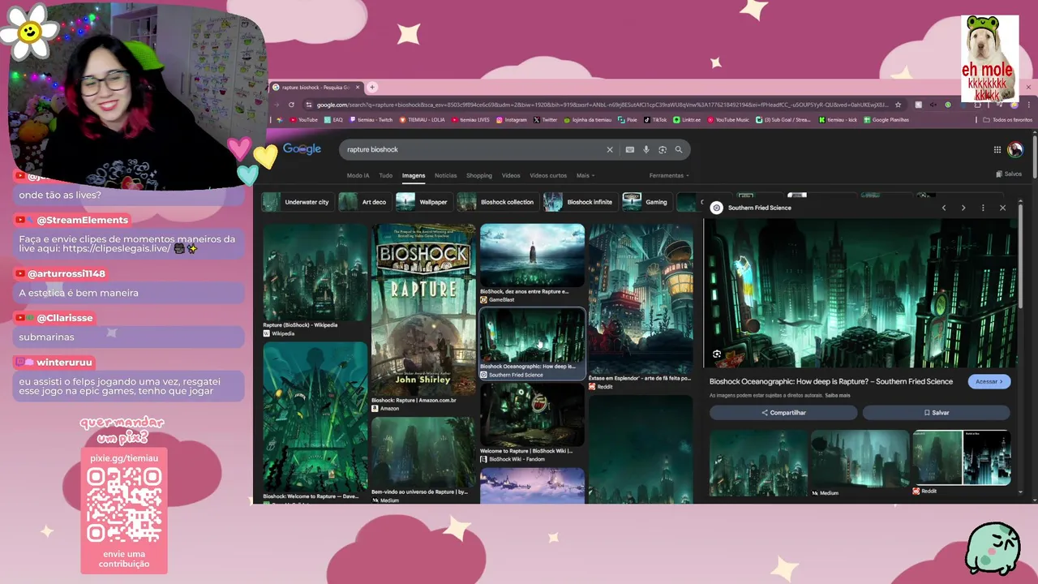Open Bioshock Oceanographic title link in preview

tap(831, 381)
